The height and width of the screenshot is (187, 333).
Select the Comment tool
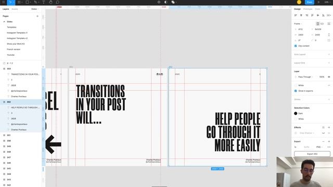[x=58, y=2]
